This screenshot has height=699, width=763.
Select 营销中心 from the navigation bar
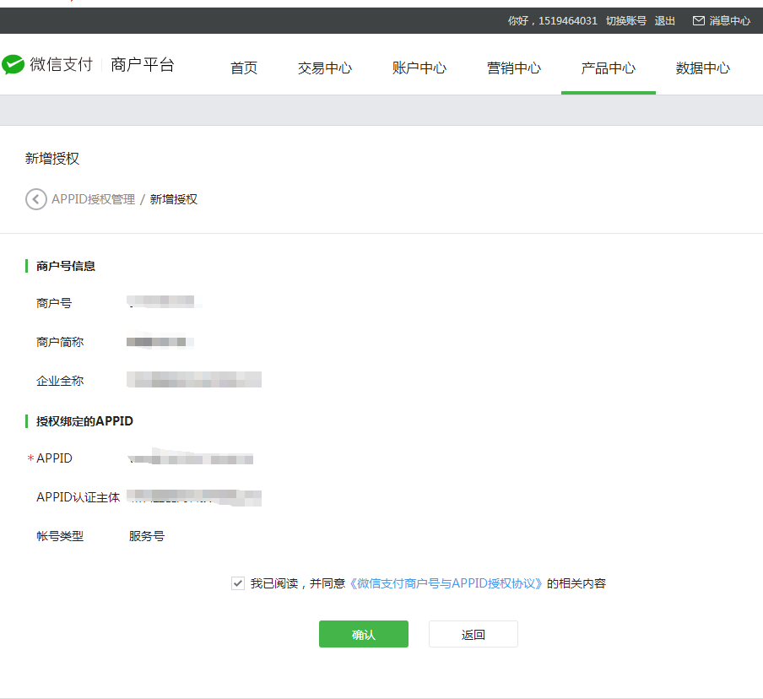coord(514,68)
